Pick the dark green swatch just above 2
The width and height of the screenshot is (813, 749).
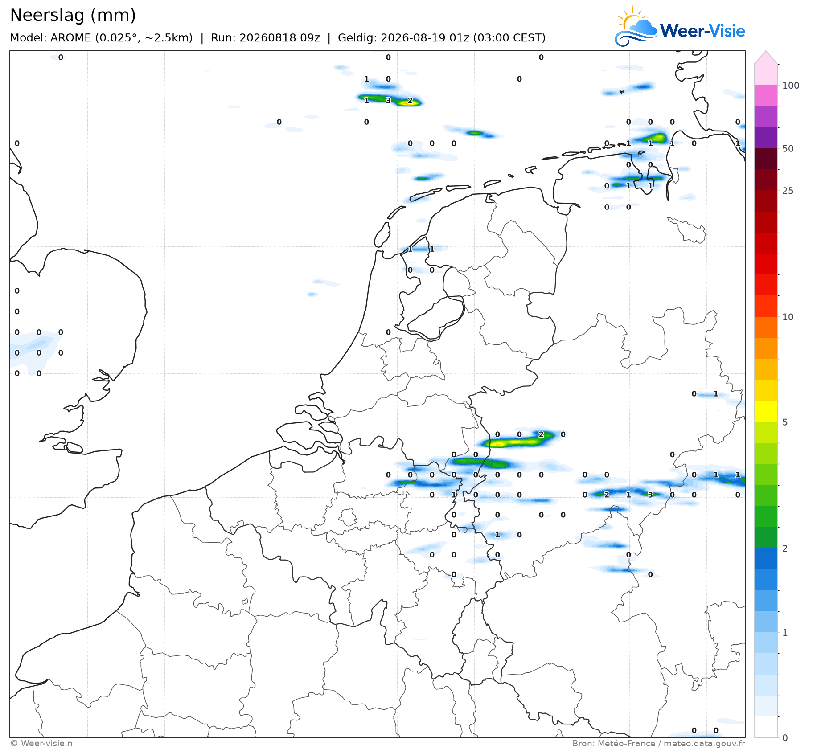(x=766, y=538)
